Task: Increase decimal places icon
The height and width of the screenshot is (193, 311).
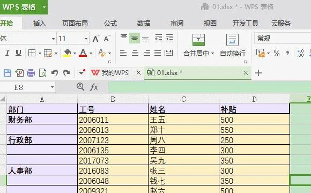Action: click(x=301, y=53)
